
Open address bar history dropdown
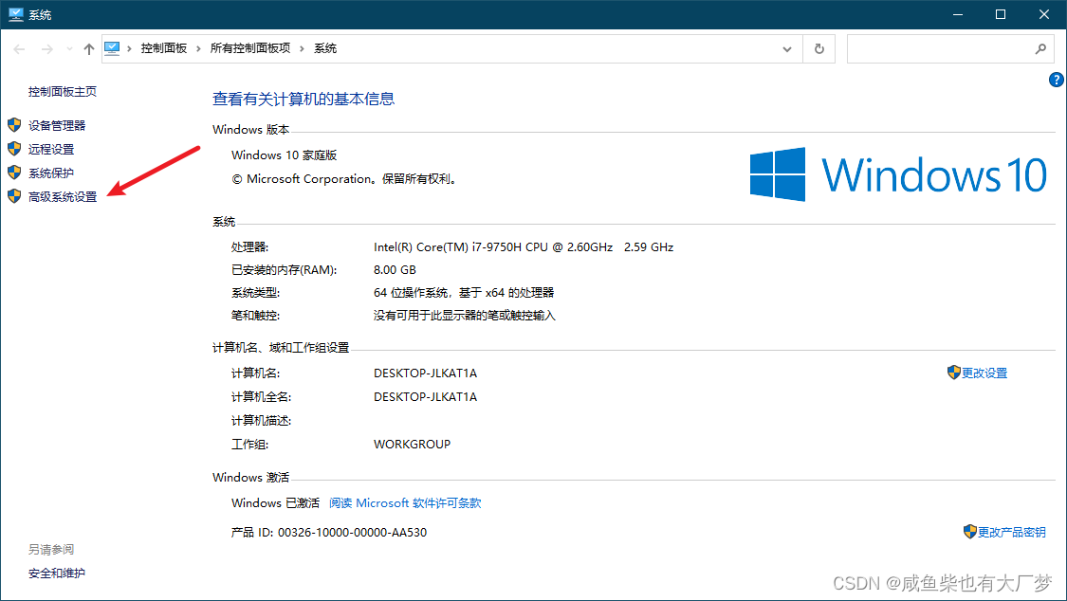pyautogui.click(x=787, y=49)
